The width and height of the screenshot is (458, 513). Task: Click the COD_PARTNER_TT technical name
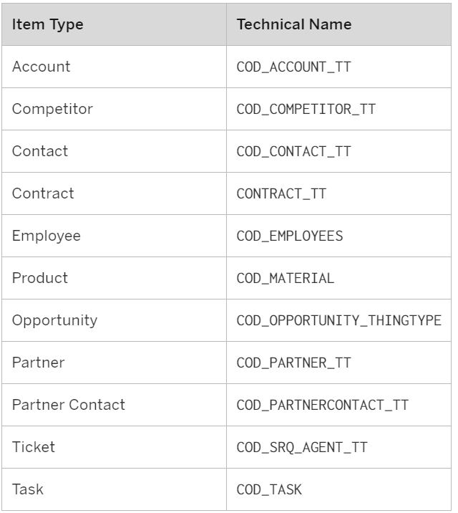click(294, 363)
